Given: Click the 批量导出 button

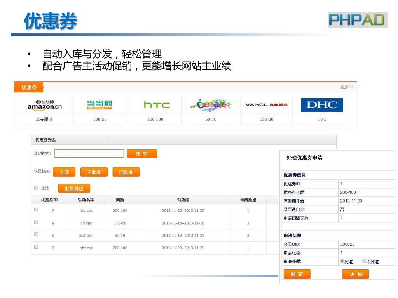Looking at the screenshot, I should [x=74, y=189].
